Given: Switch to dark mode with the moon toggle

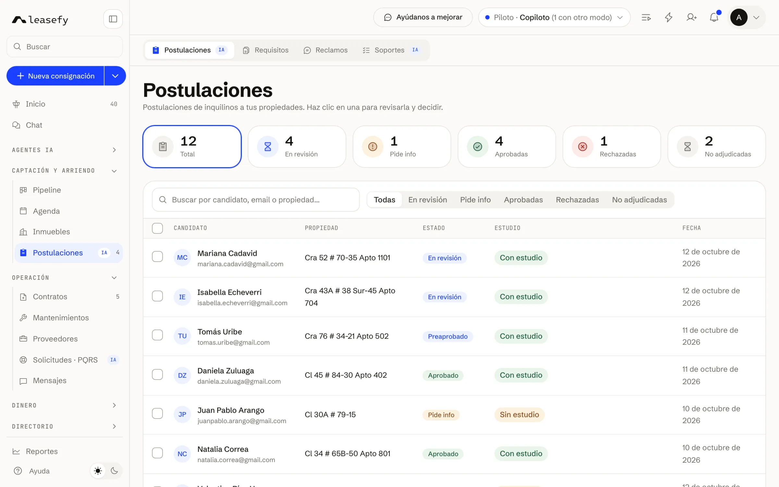Looking at the screenshot, I should click(x=114, y=471).
